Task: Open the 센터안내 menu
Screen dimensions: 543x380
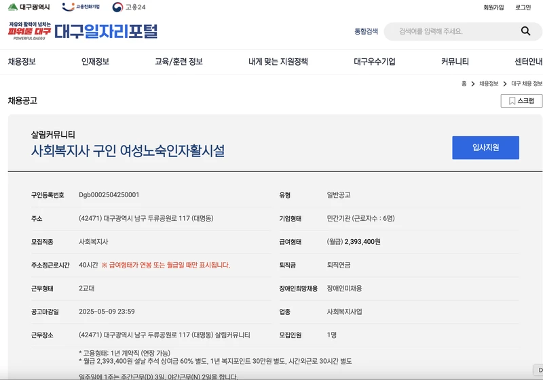Action: tap(529, 62)
